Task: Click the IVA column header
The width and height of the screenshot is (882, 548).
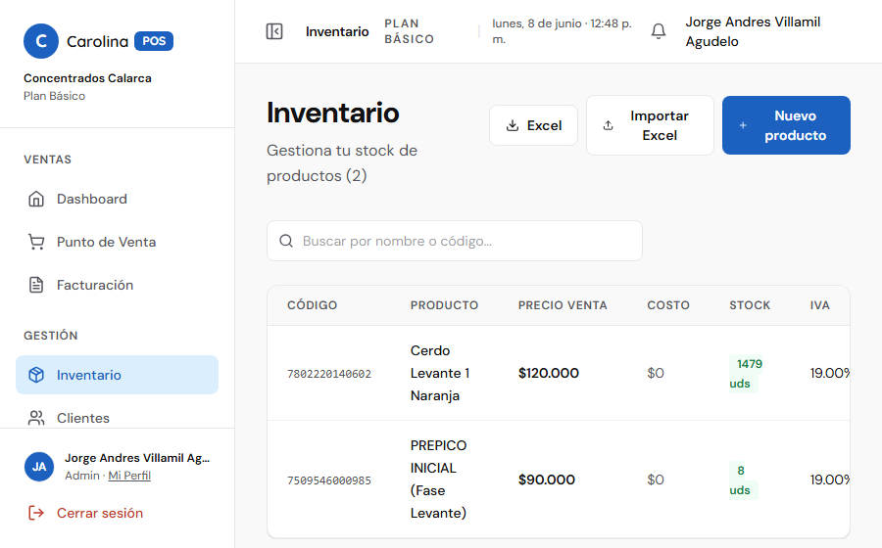Action: [x=819, y=305]
